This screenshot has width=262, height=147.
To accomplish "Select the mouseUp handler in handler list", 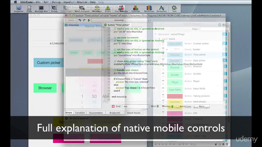I will click(83, 25).
